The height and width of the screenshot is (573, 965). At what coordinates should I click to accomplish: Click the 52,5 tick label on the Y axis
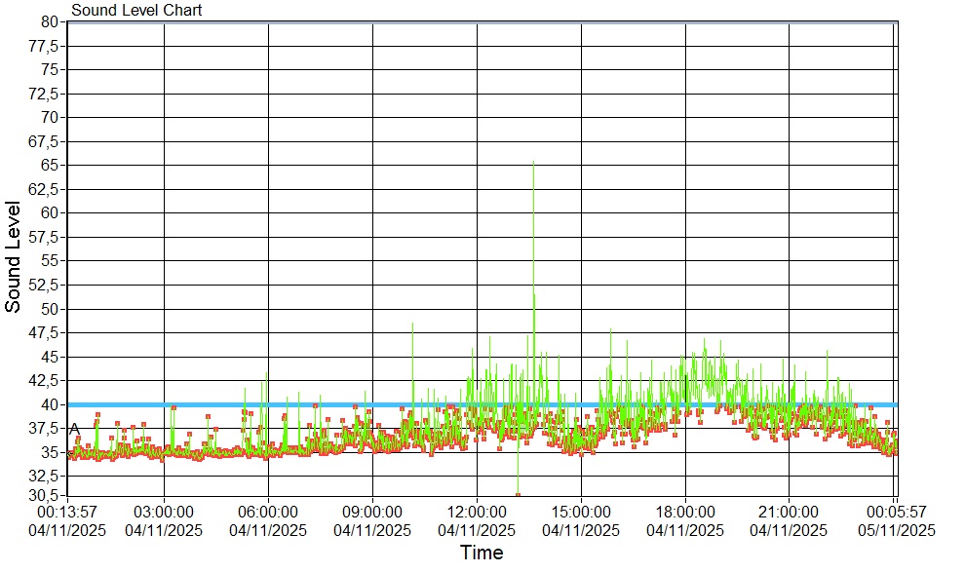46,285
